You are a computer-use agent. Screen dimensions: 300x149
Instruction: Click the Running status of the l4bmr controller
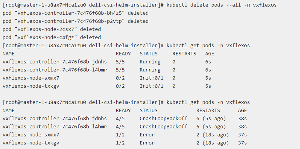click(150, 70)
